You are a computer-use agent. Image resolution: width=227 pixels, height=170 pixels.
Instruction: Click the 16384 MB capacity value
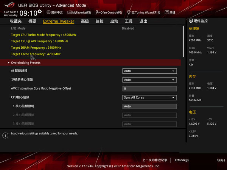(x=195, y=100)
